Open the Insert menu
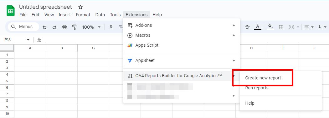Image resolution: width=329 pixels, height=118 pixels. (65, 15)
